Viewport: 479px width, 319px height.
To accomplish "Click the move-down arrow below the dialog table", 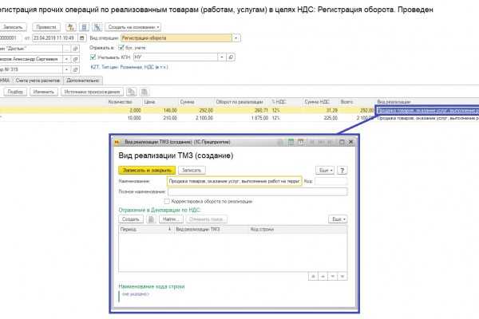I will pos(332,277).
